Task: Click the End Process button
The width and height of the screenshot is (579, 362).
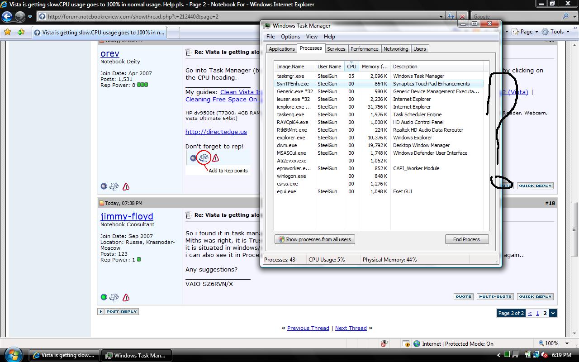Action: pos(466,239)
